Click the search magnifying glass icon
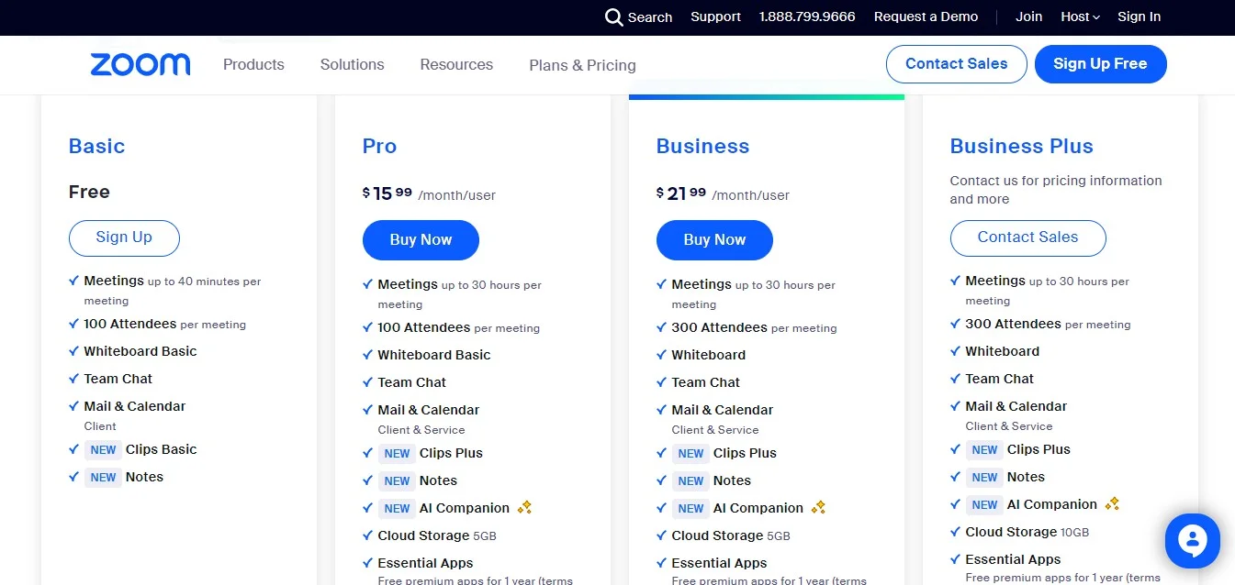 click(x=612, y=17)
